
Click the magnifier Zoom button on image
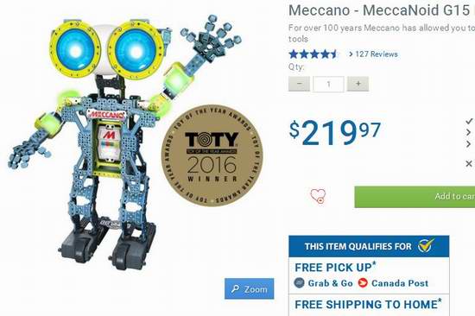coord(250,288)
